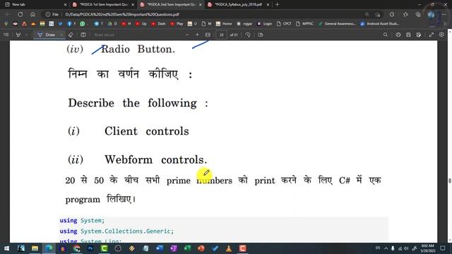
Task: Open the Dash YouTube bookmark
Action: point(158,24)
